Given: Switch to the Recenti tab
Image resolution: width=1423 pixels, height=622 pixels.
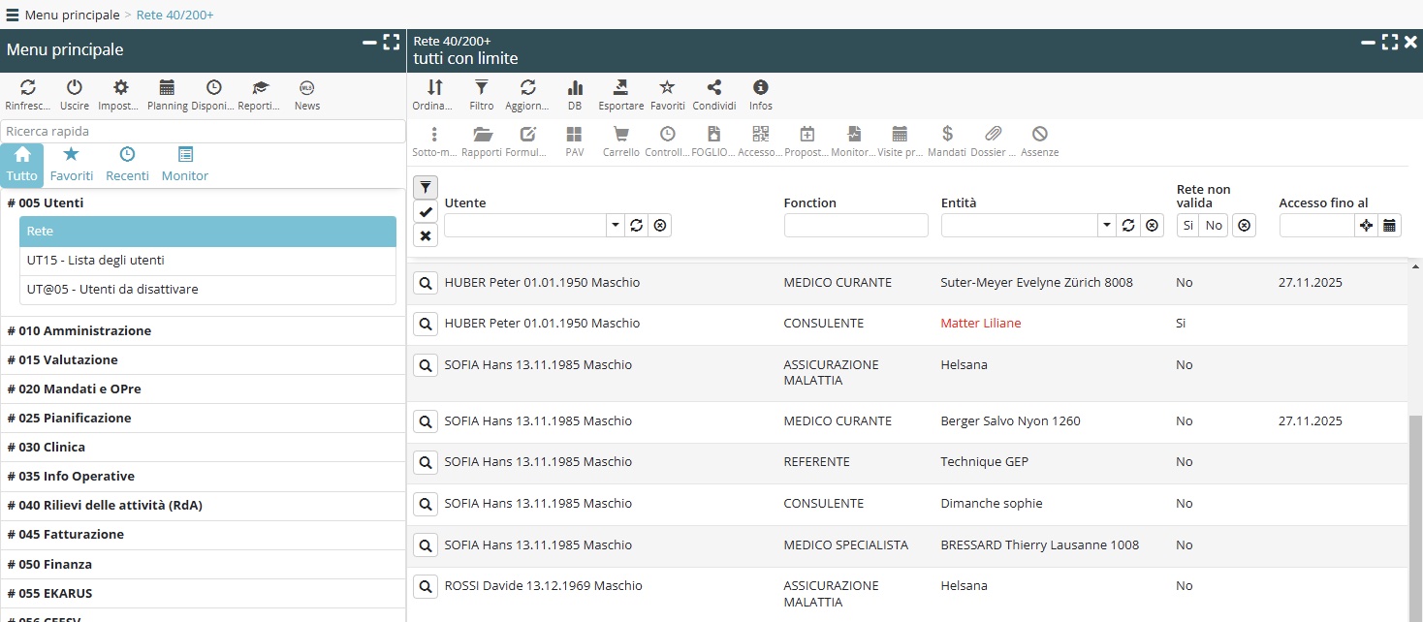Looking at the screenshot, I should 127,164.
